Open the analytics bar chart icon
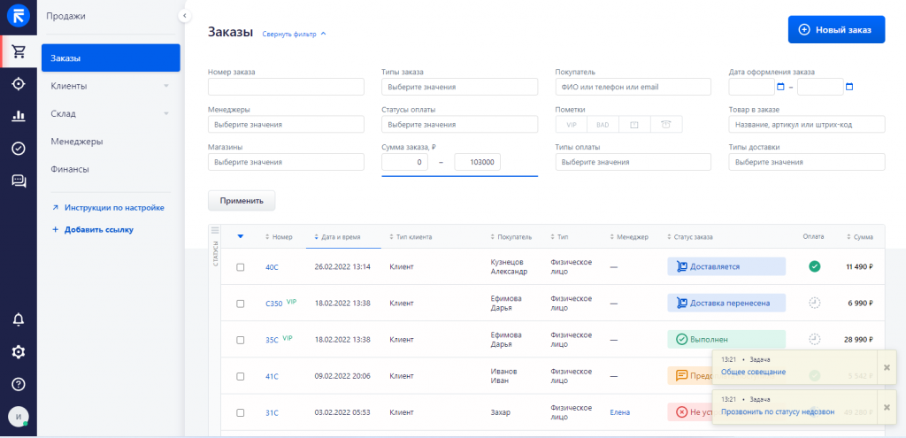Screen dimensions: 906x438 coord(19,116)
